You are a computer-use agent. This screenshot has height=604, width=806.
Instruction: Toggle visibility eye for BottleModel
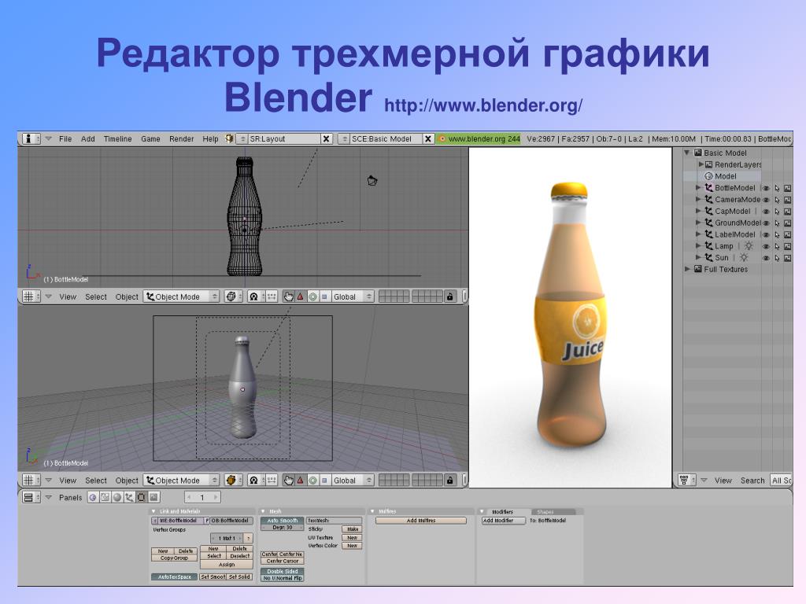click(x=766, y=188)
